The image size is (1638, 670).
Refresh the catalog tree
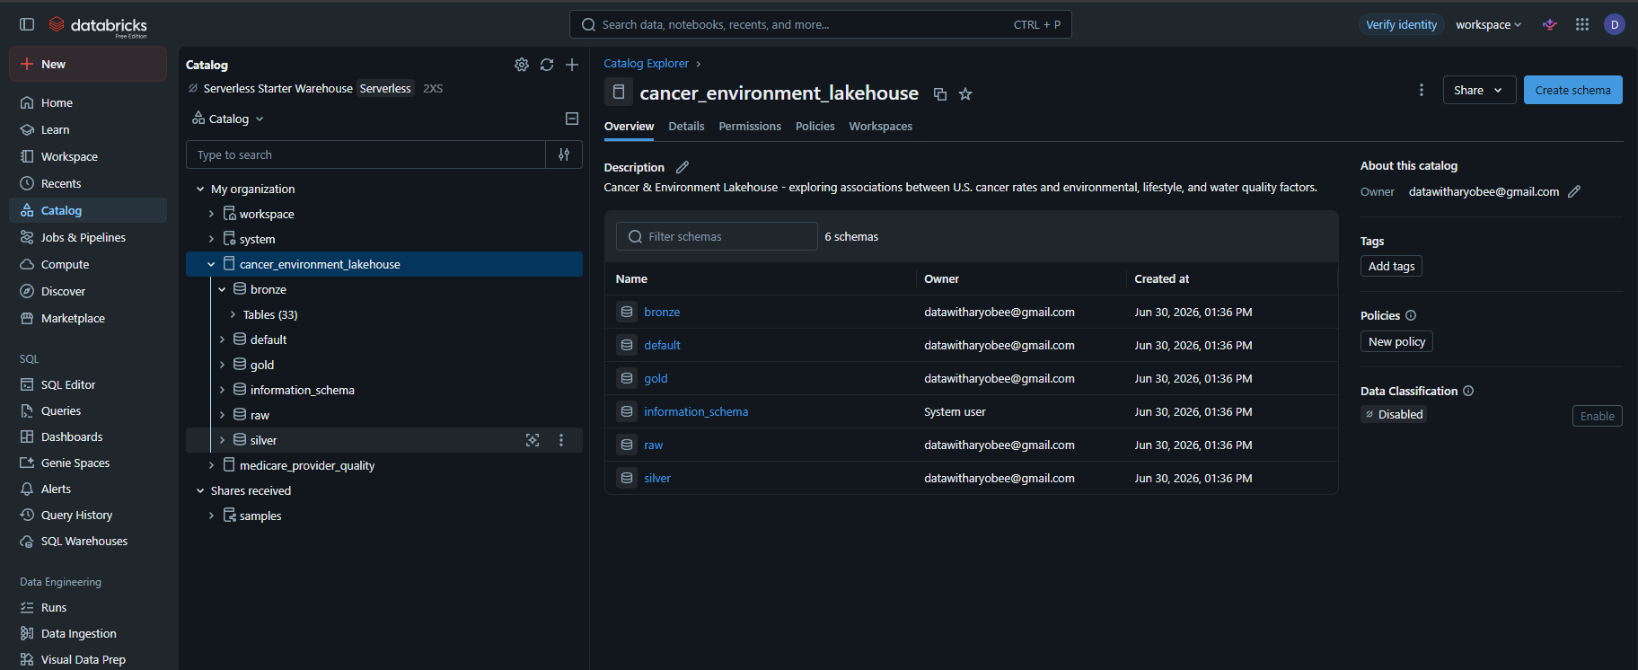pos(547,65)
